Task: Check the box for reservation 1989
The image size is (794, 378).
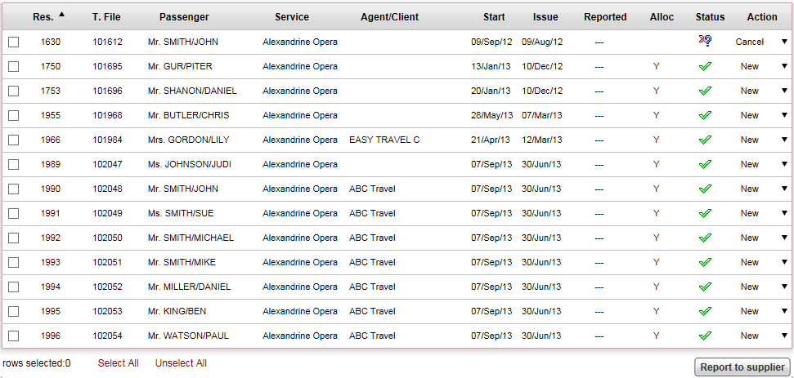Action: (14, 164)
